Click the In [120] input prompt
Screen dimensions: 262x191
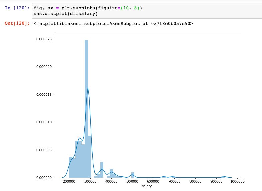coord(17,8)
